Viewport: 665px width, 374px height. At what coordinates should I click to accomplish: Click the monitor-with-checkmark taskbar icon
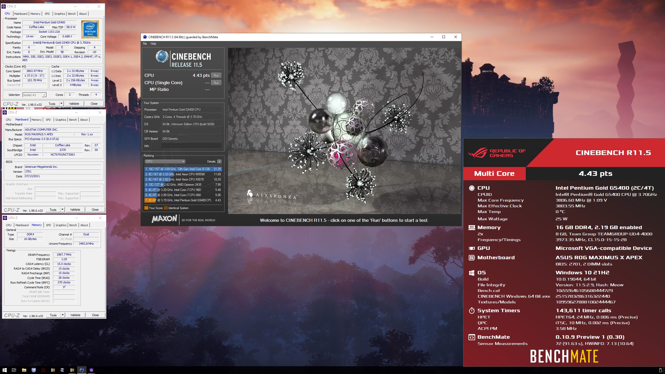click(x=34, y=370)
